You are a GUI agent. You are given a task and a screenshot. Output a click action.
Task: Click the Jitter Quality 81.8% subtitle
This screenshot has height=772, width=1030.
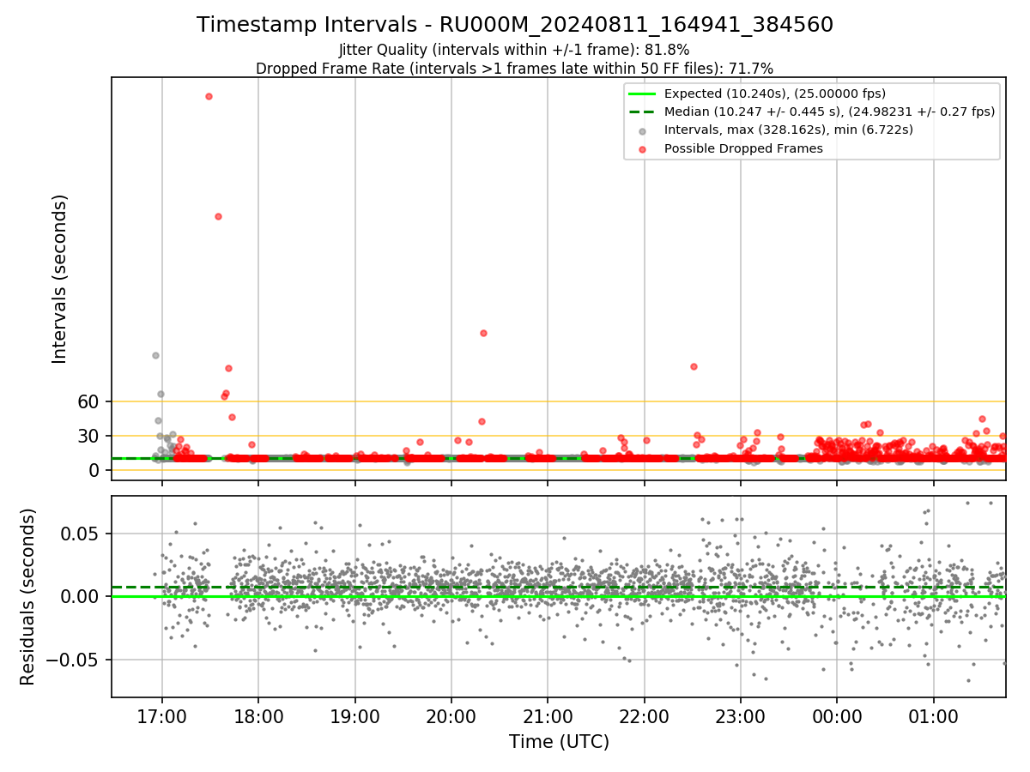(x=514, y=50)
